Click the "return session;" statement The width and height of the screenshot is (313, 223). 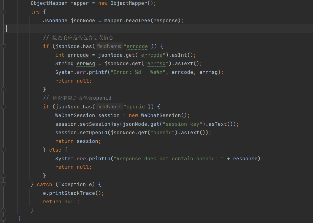click(78, 141)
